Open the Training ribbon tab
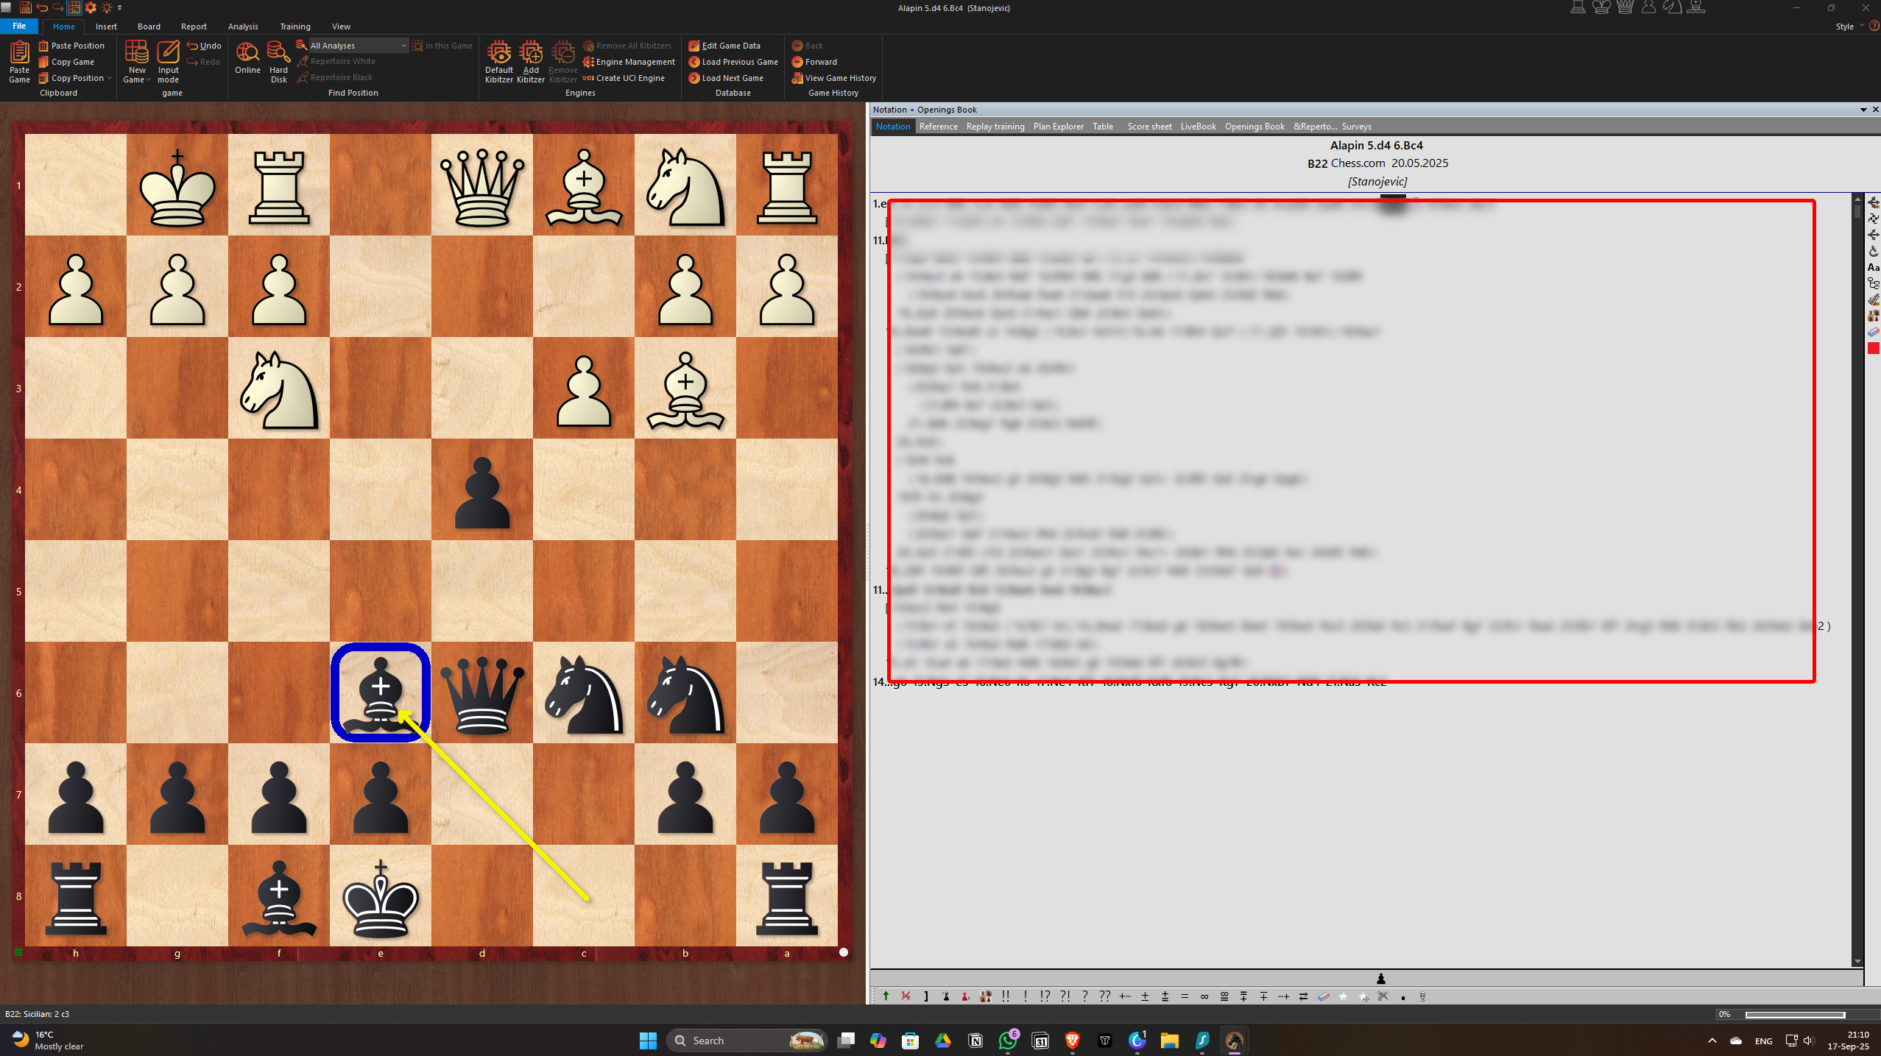This screenshot has width=1881, height=1056. tap(294, 26)
